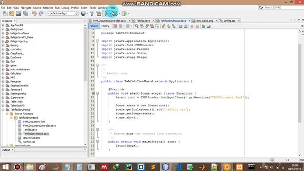Click the New File icon

pos(5,14)
